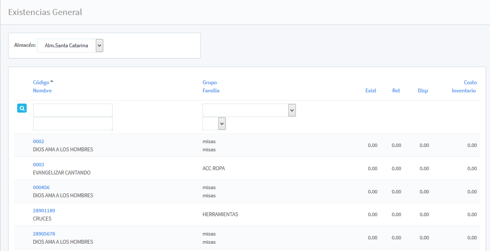Open product code 0002 link

coord(38,141)
